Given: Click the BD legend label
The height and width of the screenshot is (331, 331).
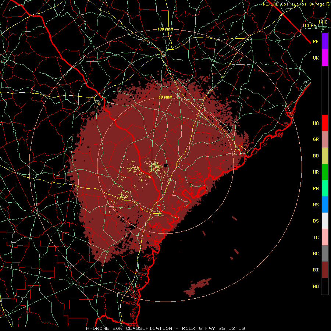Looking at the screenshot, I should coord(316,156).
